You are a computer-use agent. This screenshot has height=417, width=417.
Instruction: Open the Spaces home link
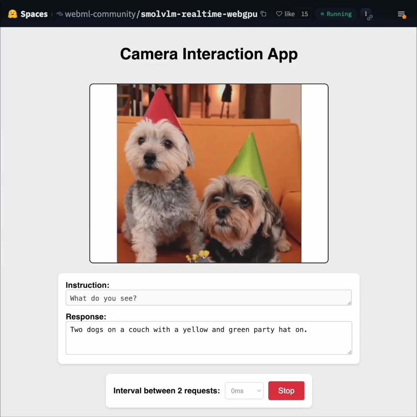(x=34, y=14)
